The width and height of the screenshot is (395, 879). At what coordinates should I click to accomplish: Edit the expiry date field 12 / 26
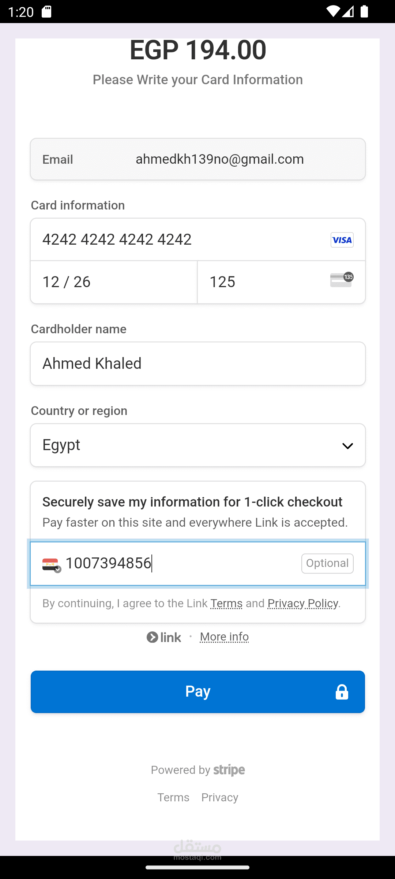(114, 282)
